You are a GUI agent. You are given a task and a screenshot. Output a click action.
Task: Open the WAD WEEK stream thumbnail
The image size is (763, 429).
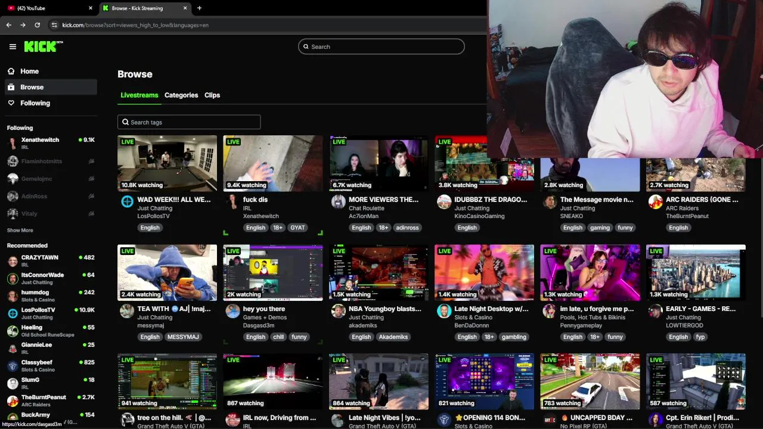point(167,163)
